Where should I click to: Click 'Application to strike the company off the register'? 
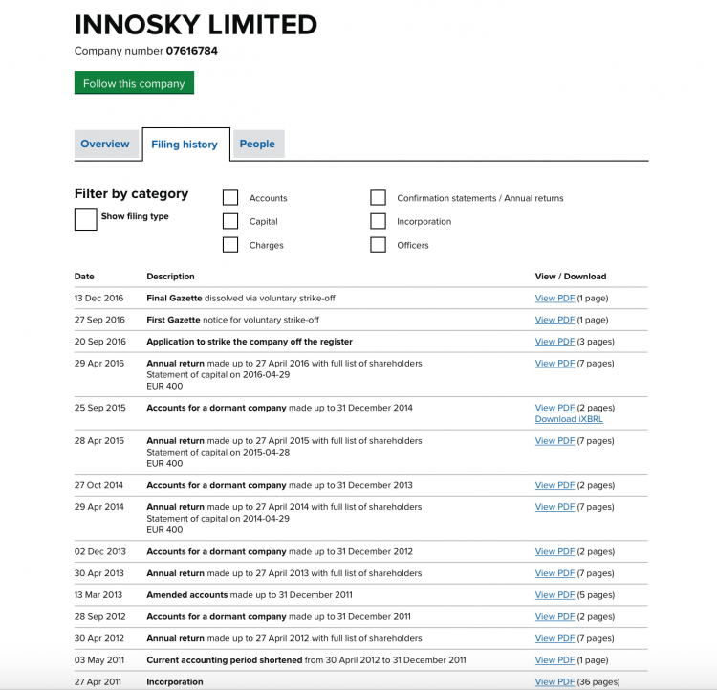(250, 342)
